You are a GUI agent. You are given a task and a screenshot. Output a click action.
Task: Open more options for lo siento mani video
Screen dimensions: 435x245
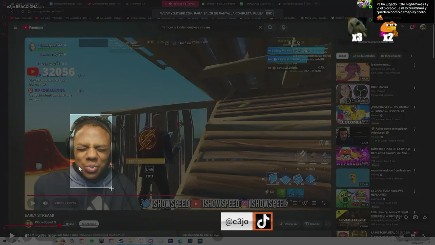(414, 65)
